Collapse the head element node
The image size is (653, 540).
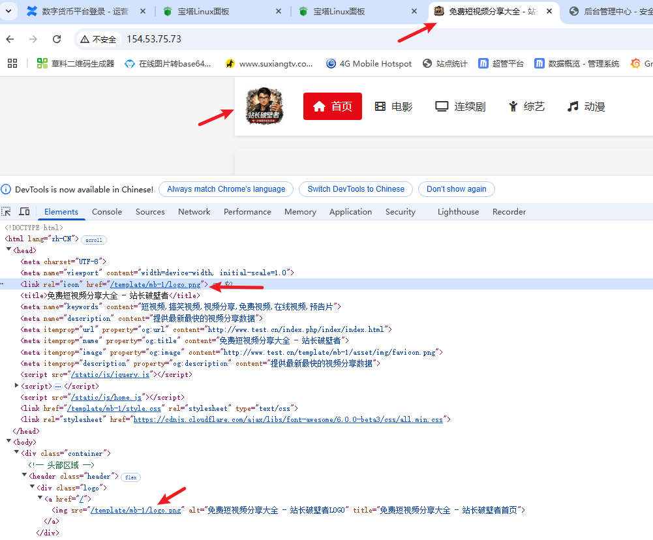tap(8, 250)
